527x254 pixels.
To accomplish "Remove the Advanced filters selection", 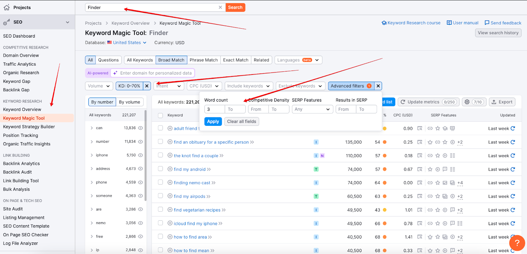I will coord(378,86).
